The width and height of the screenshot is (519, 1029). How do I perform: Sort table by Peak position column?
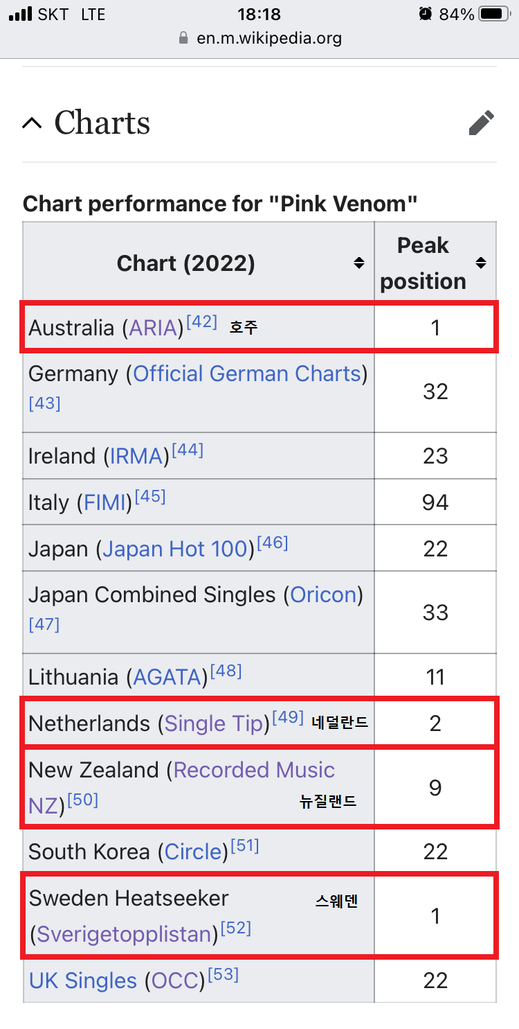(x=481, y=263)
